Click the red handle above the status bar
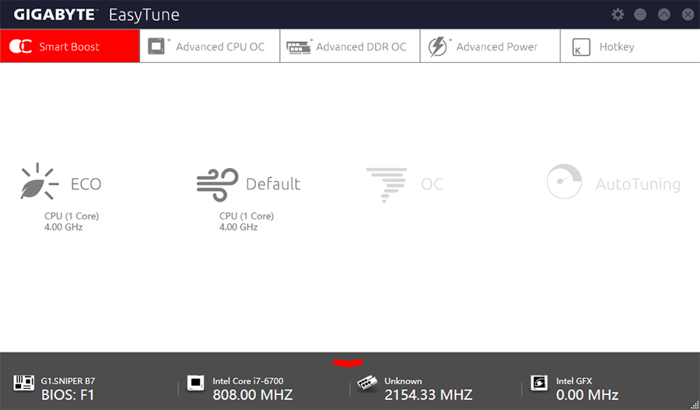700x410 pixels. tap(348, 363)
